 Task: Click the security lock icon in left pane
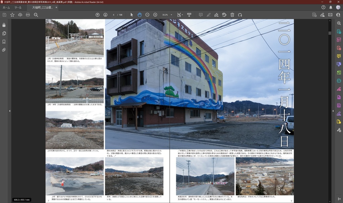(4, 25)
